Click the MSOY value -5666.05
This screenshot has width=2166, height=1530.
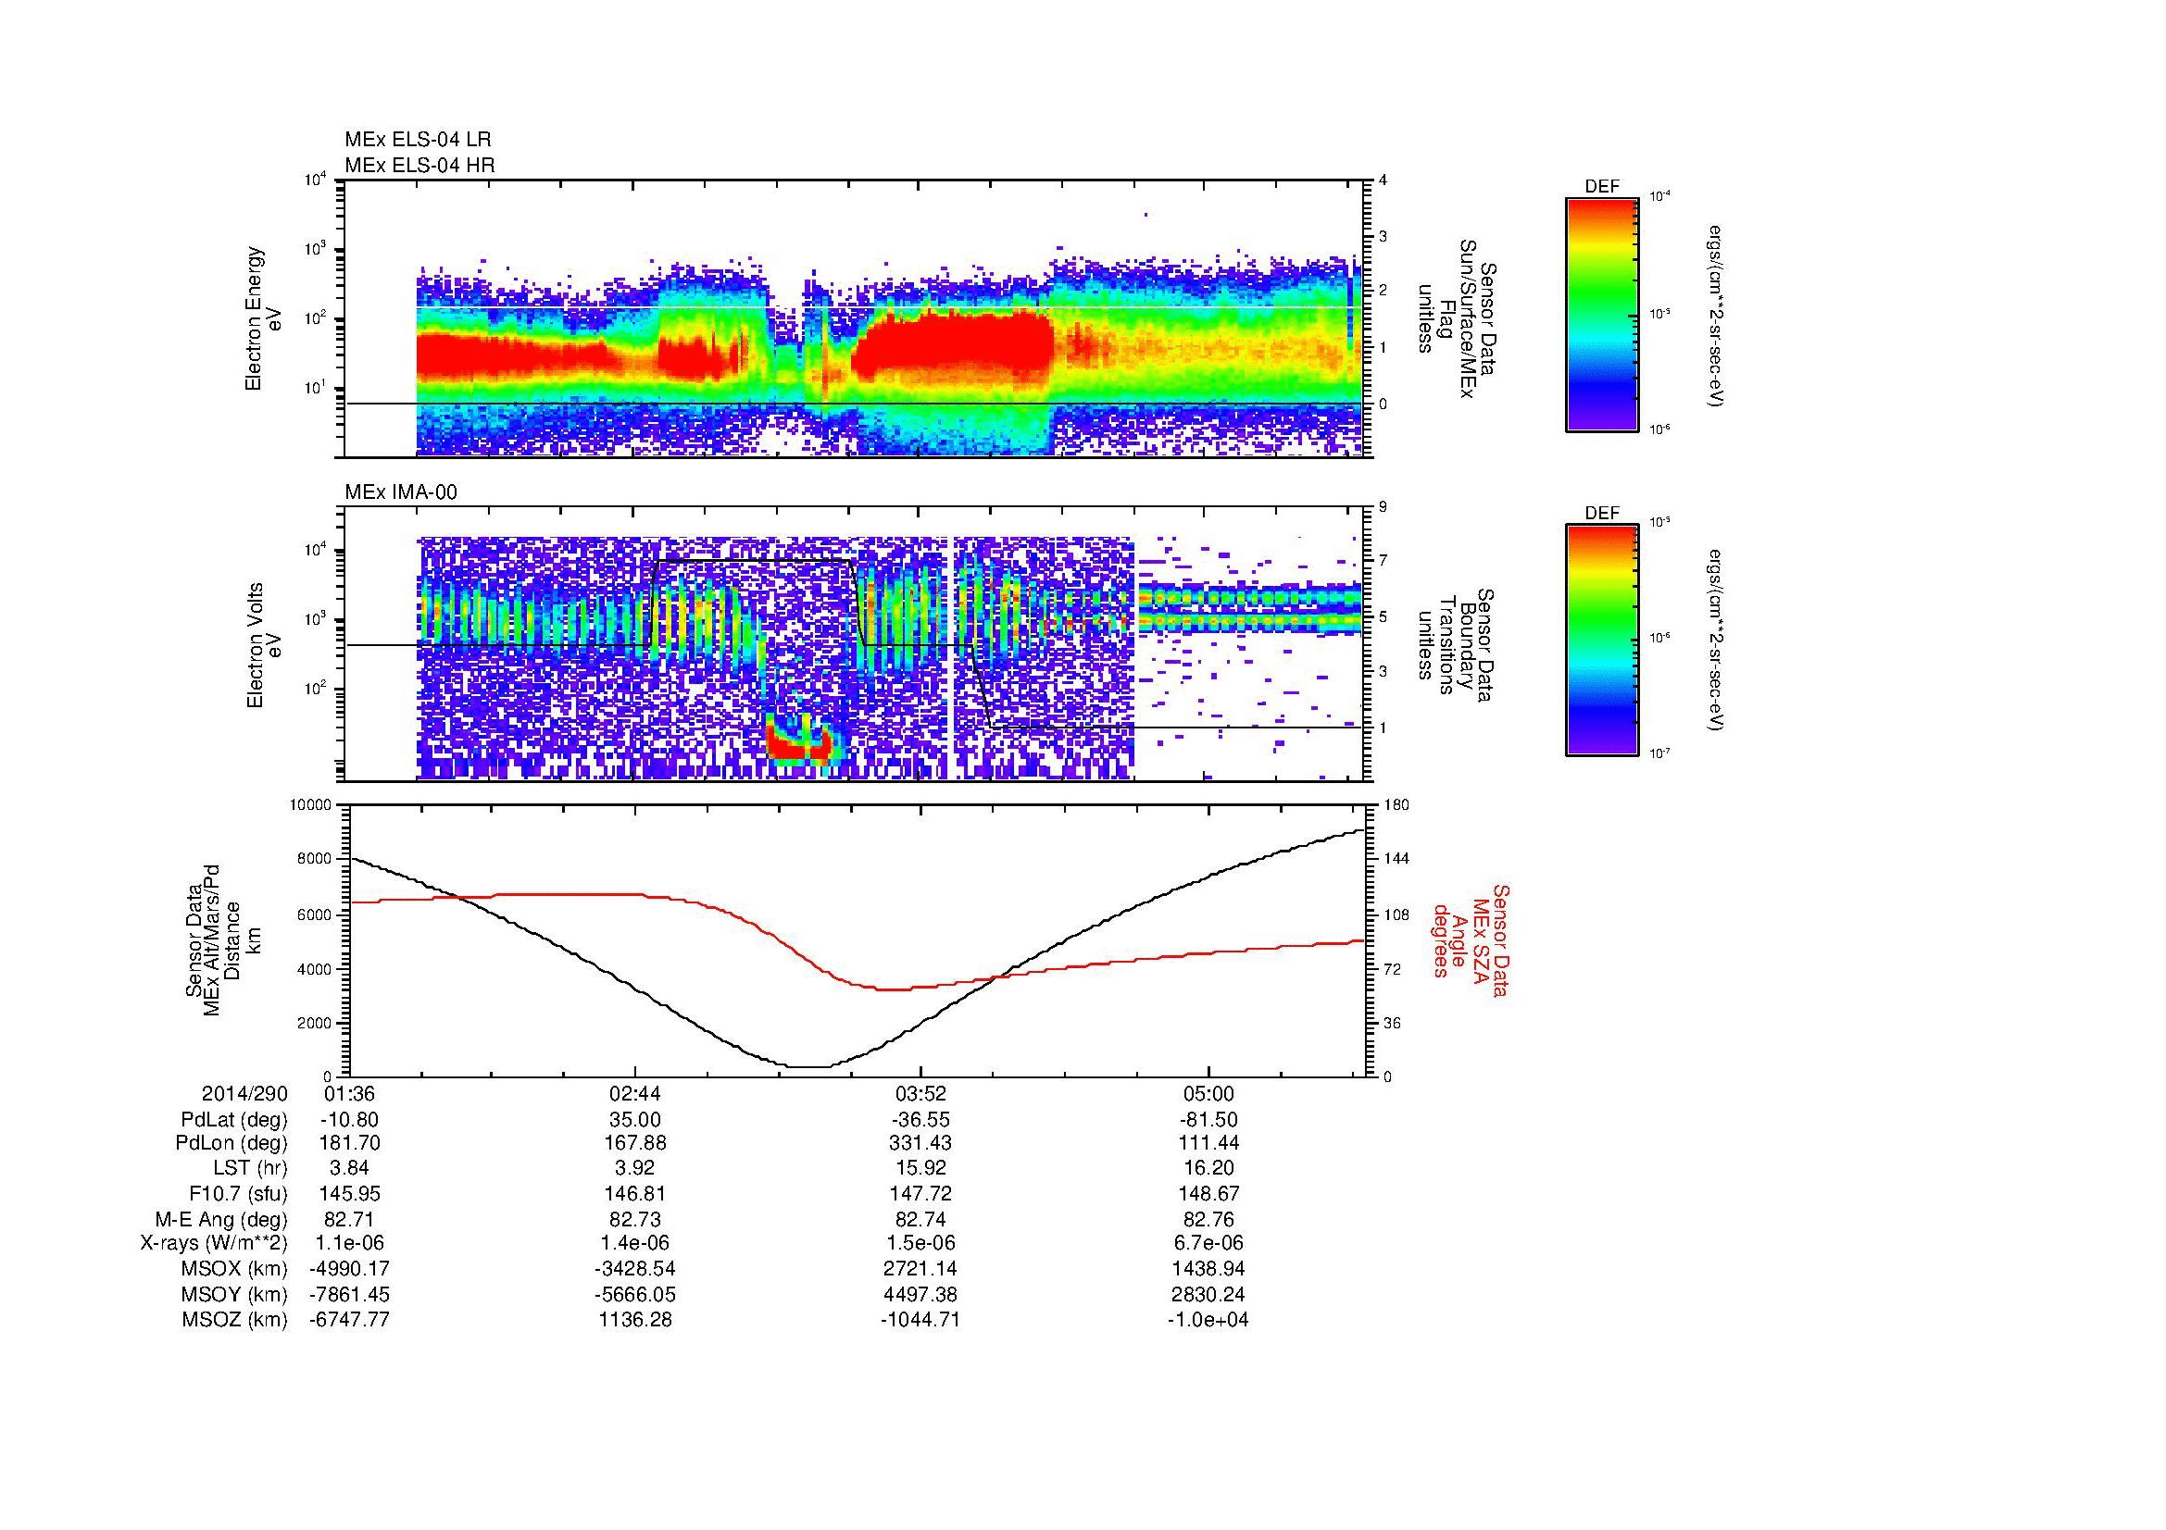pyautogui.click(x=636, y=1294)
